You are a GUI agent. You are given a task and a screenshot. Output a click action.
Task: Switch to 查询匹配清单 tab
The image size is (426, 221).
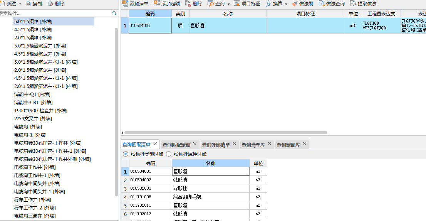pyautogui.click(x=136, y=145)
